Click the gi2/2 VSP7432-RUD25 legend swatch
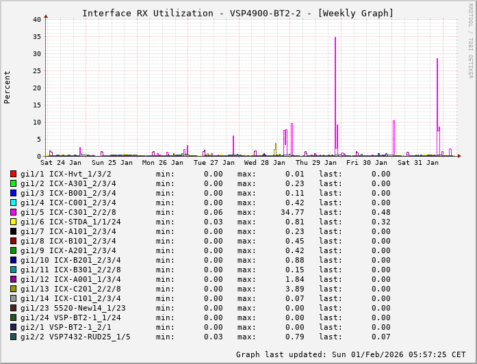 tap(14, 337)
